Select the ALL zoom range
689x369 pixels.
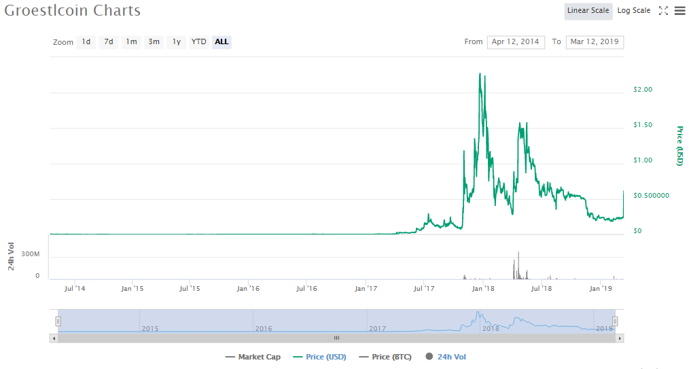click(x=222, y=41)
